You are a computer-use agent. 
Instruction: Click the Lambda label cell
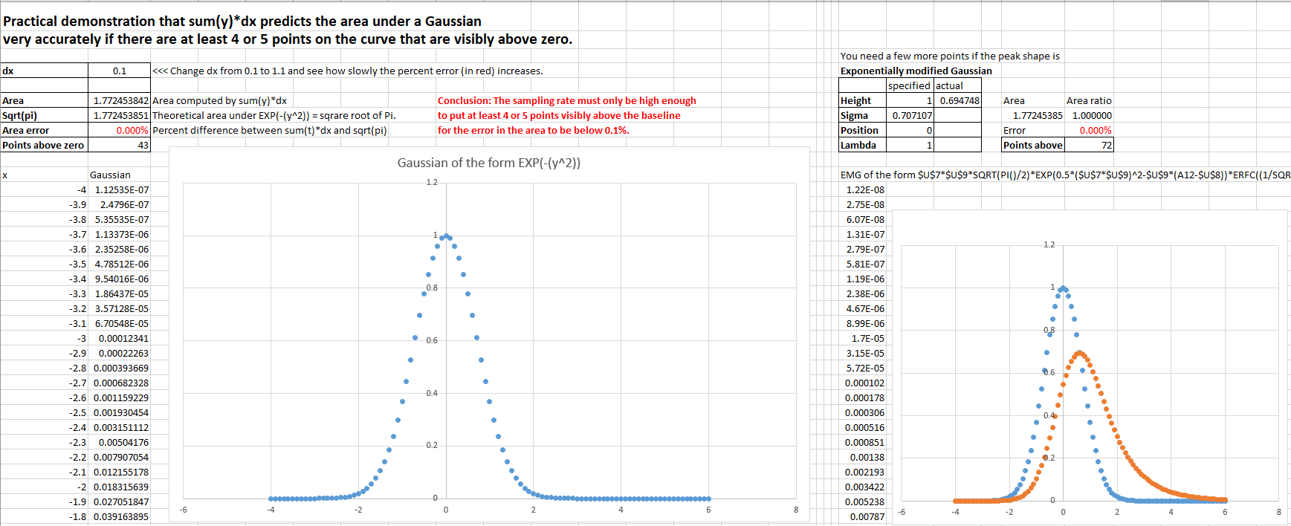[x=862, y=145]
